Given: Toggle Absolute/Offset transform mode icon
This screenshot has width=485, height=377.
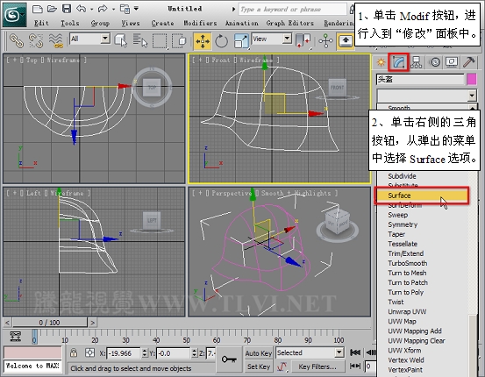Looking at the screenshot, I should (x=90, y=352).
